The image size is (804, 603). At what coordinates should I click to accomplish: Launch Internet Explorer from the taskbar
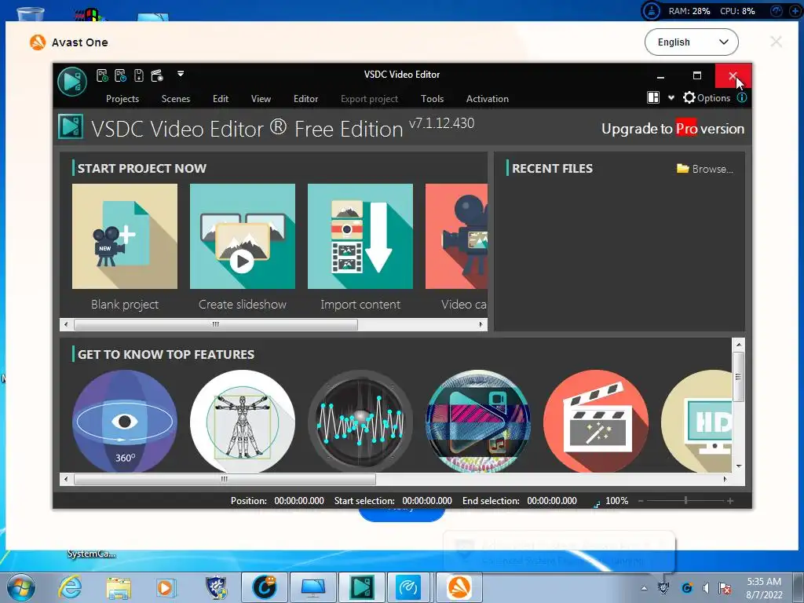pyautogui.click(x=70, y=587)
